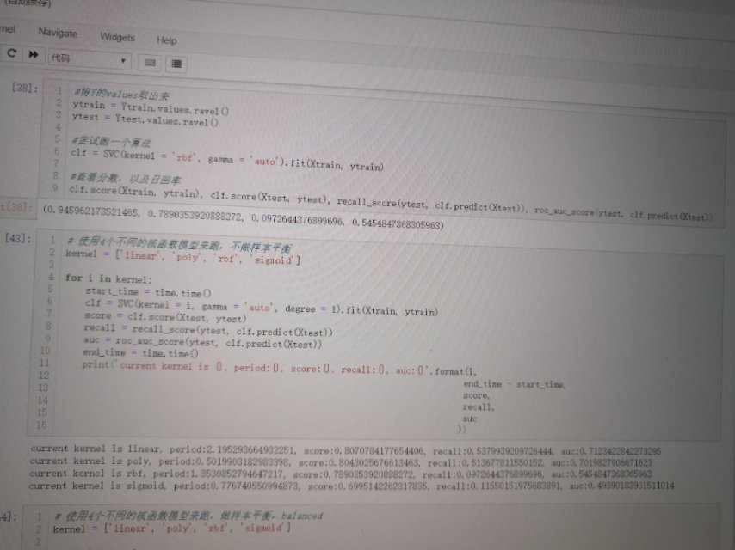Viewport: 735px width, 550px height.
Task: Open the Help menu
Action: click(166, 40)
